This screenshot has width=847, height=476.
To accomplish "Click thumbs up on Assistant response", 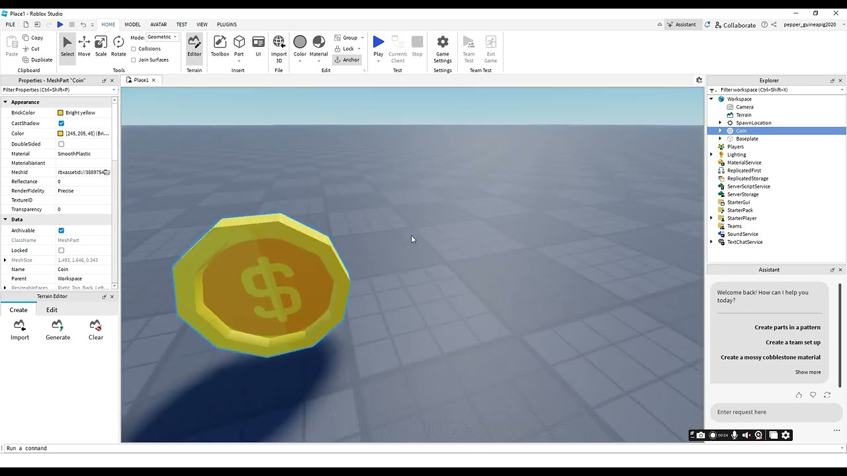I will 799,395.
